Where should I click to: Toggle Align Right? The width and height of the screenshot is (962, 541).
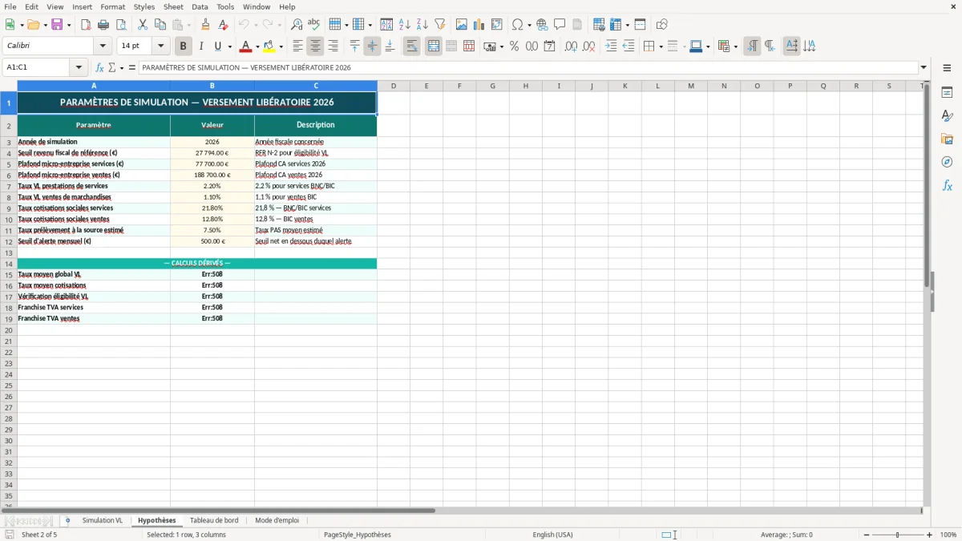[x=333, y=46]
